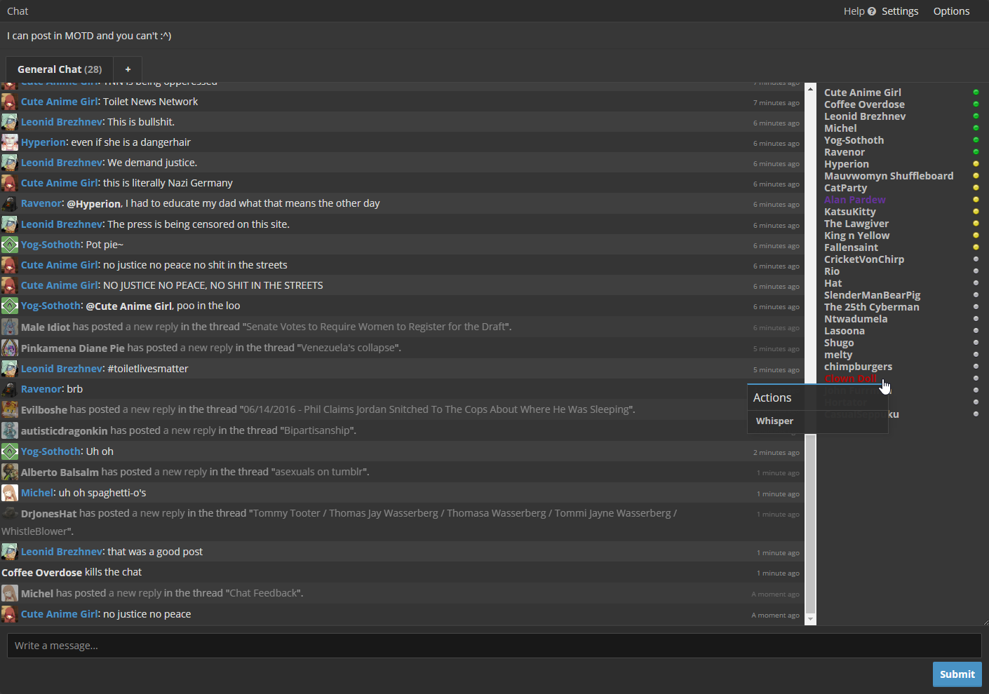Click Michel's avatar beside 'uh oh spaghetti-o's'

9,493
